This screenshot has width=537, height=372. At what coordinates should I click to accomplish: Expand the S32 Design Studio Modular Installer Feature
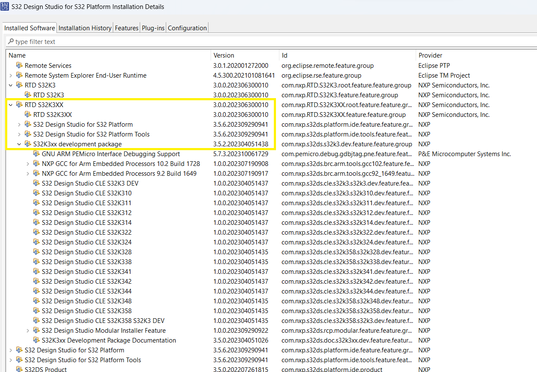(28, 331)
